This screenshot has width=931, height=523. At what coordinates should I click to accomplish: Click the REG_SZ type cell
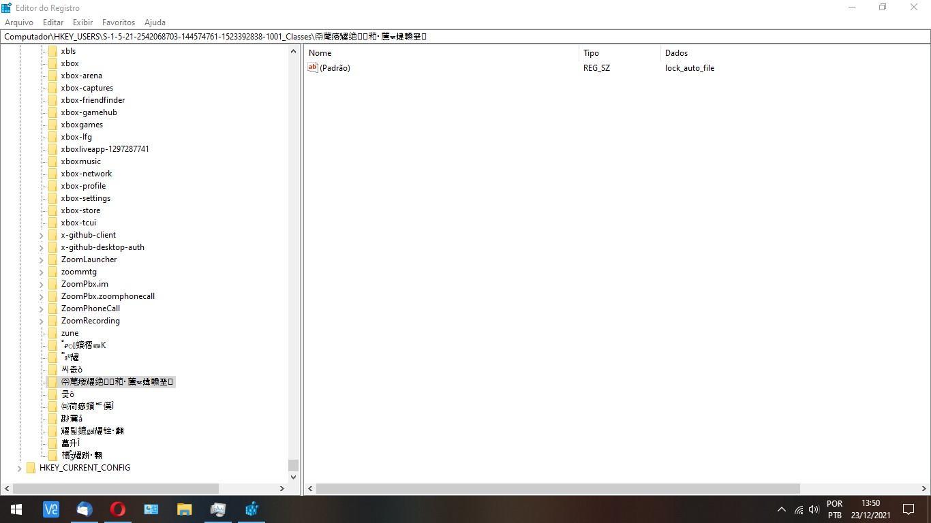597,68
